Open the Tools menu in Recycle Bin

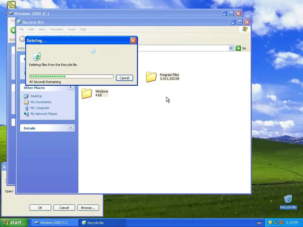click(72, 29)
